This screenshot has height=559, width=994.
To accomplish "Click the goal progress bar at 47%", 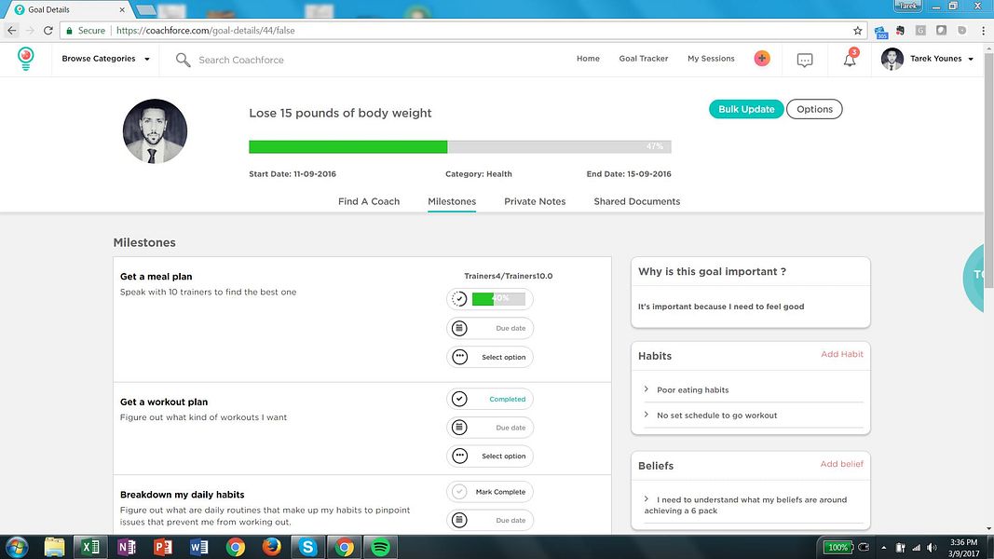I will pos(460,147).
